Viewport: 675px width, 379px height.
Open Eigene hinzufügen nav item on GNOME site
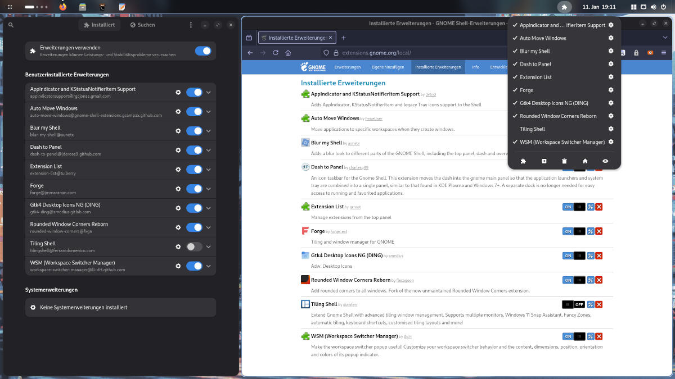[388, 67]
